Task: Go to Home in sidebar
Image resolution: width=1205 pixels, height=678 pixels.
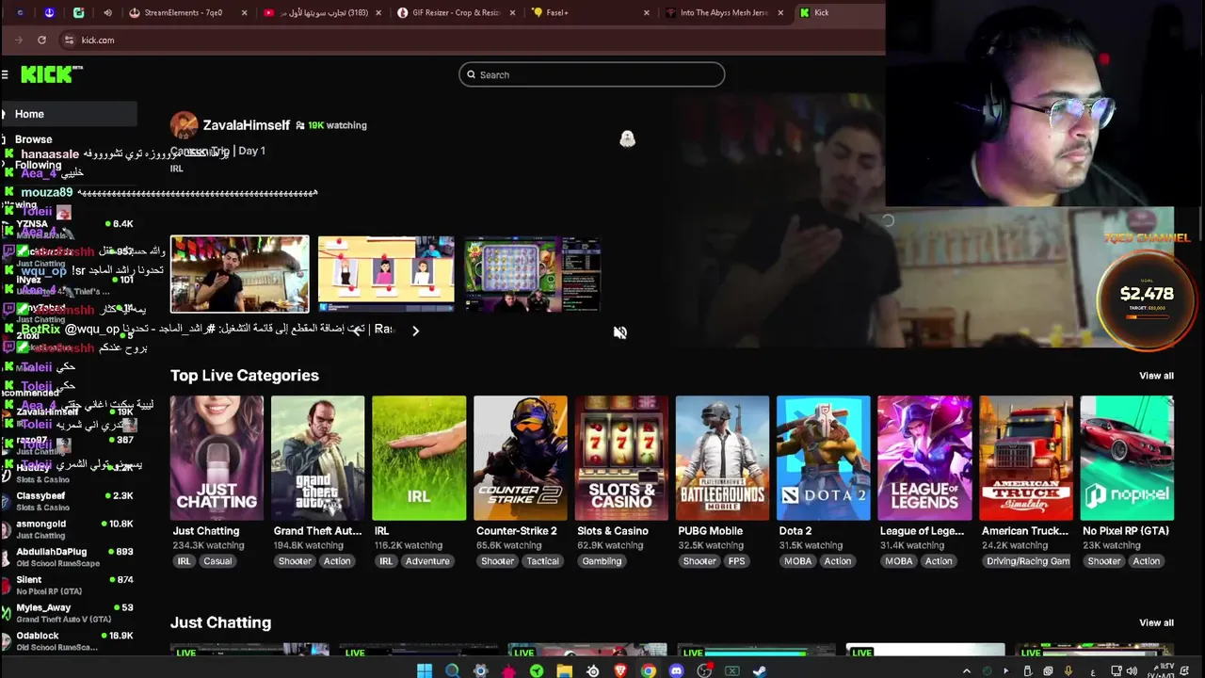Action: pyautogui.click(x=69, y=114)
